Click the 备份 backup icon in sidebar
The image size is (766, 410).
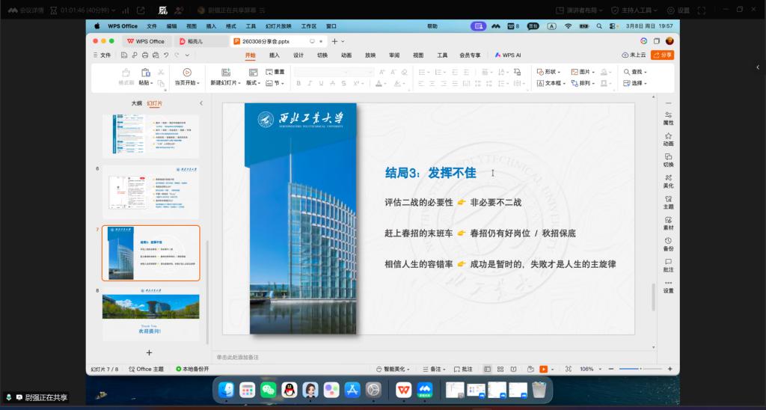pos(668,243)
